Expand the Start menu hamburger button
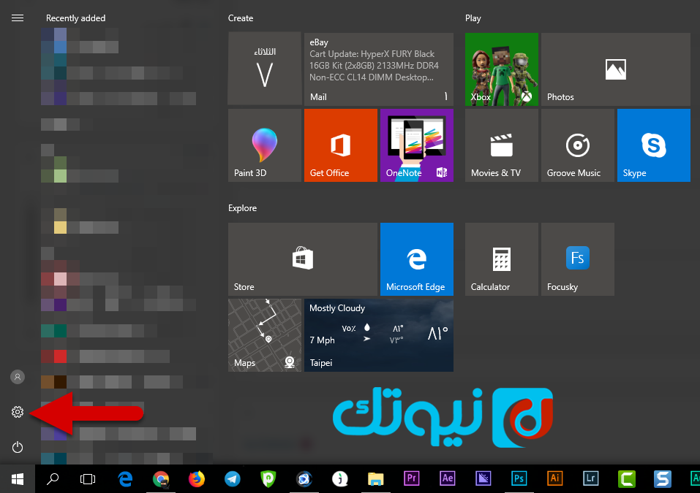700x493 pixels. [18, 18]
